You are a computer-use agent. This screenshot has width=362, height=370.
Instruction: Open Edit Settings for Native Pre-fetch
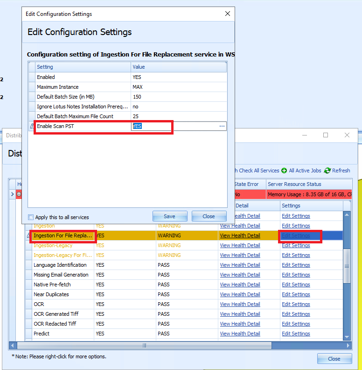point(296,285)
